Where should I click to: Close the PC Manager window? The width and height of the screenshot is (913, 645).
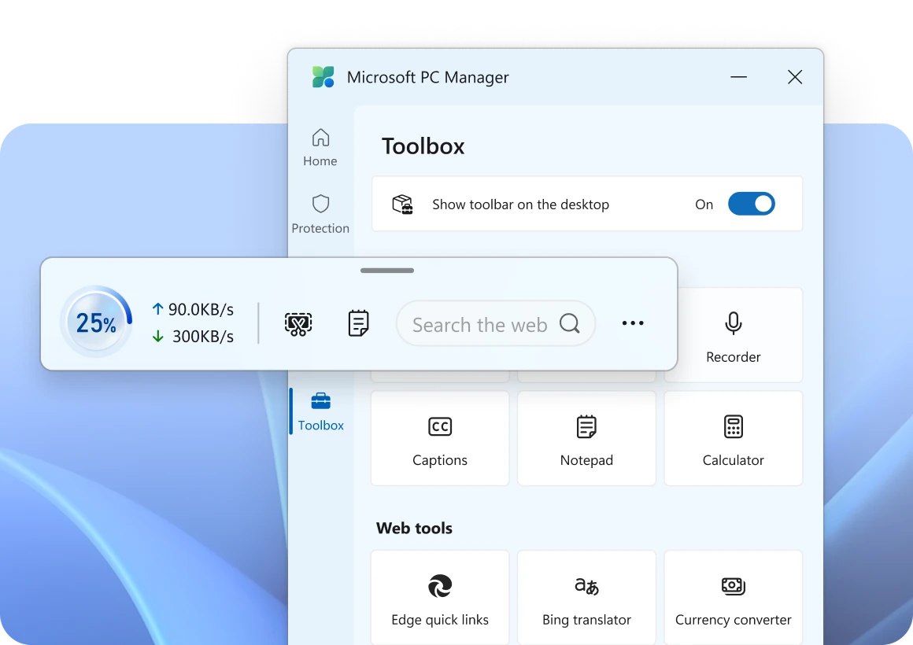795,77
